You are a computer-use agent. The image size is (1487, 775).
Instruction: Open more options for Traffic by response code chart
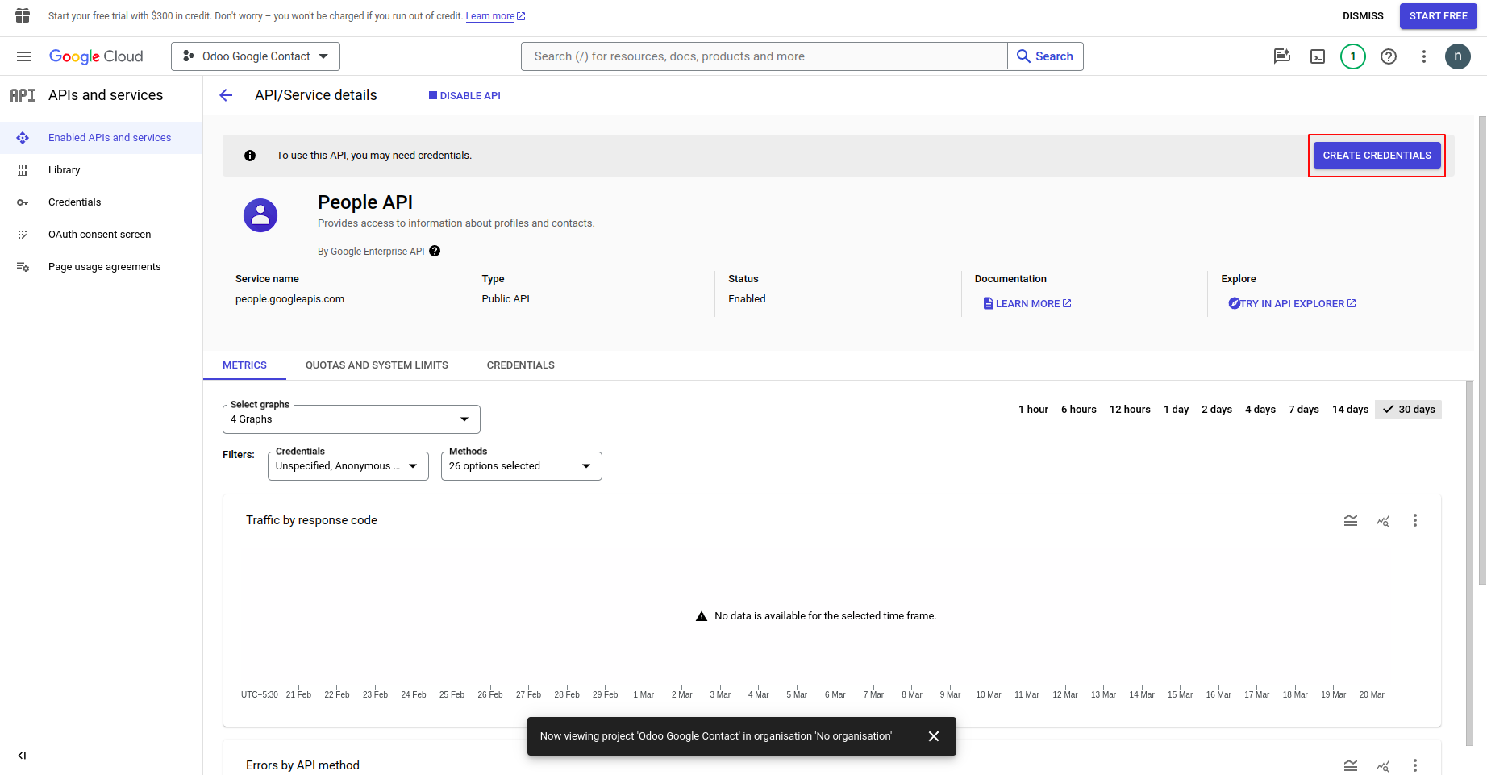(1414, 521)
